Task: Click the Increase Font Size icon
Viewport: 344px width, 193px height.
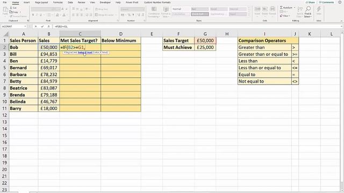Action: pos(62,9)
